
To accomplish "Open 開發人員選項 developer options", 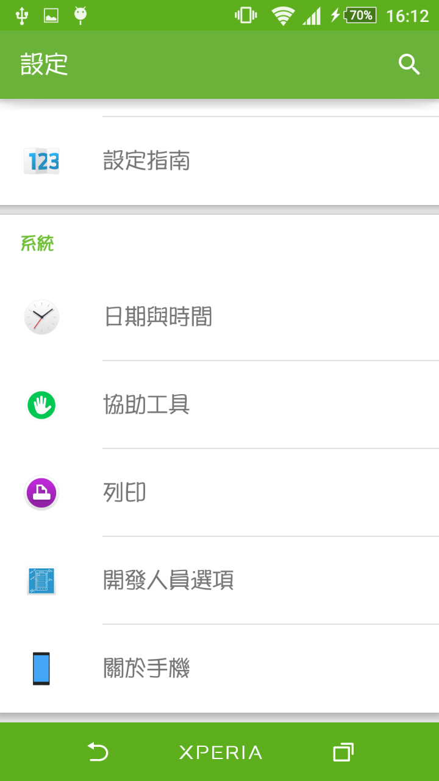I will 220,580.
